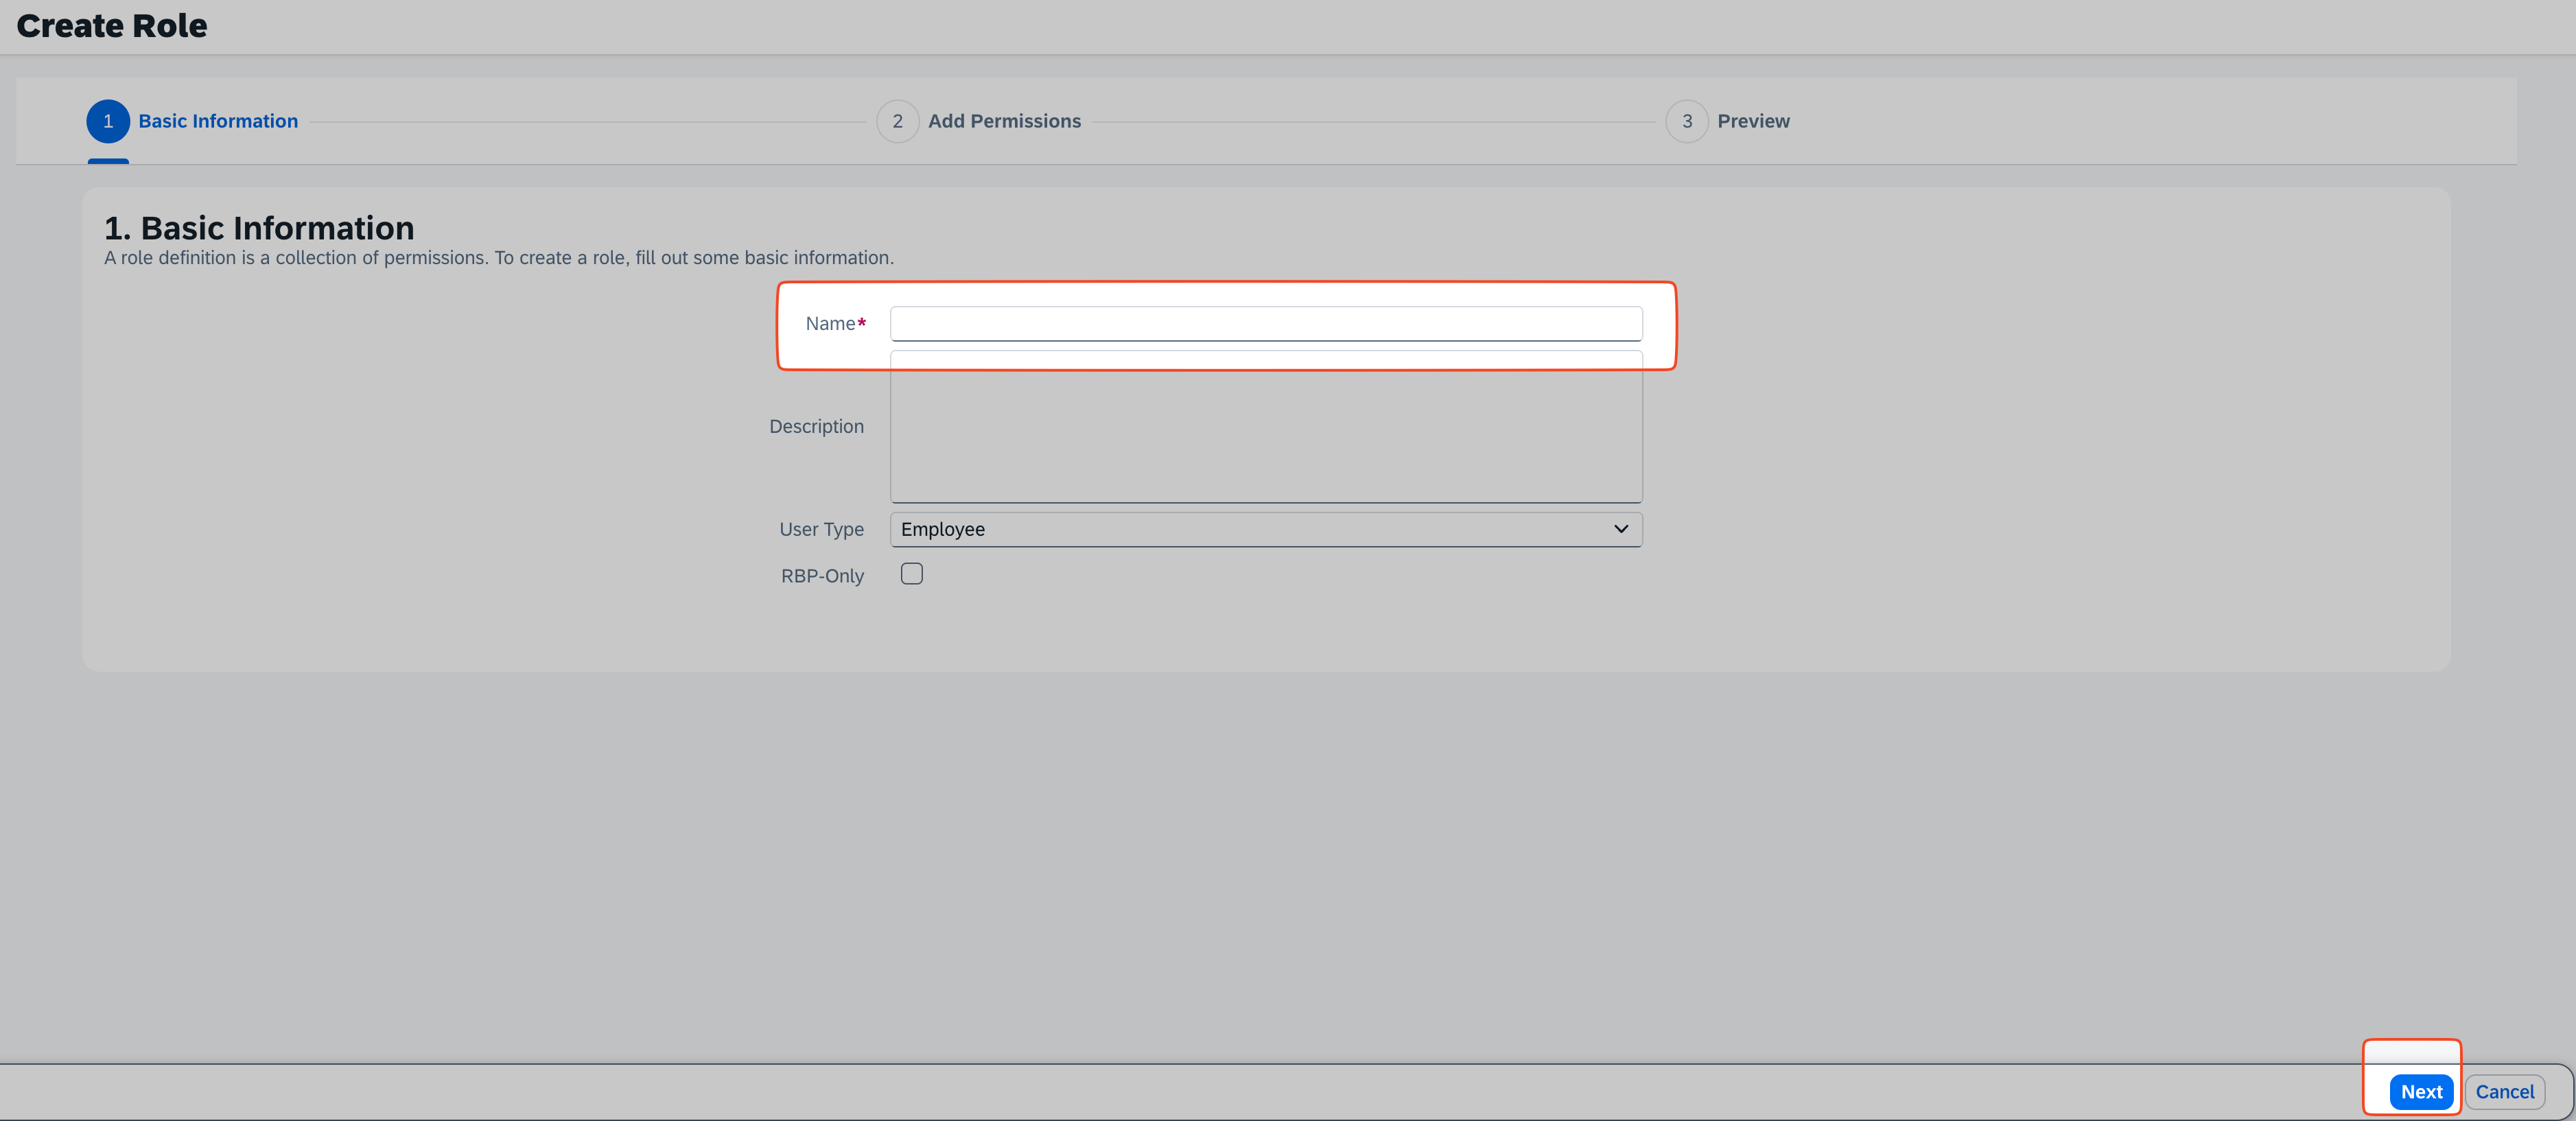
Task: Click the Cancel button
Action: pyautogui.click(x=2504, y=1092)
